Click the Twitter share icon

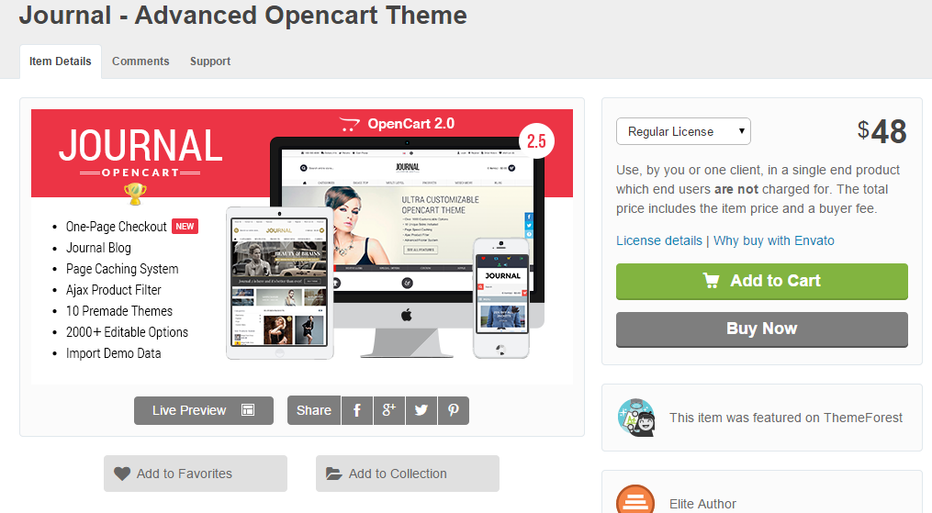click(421, 410)
